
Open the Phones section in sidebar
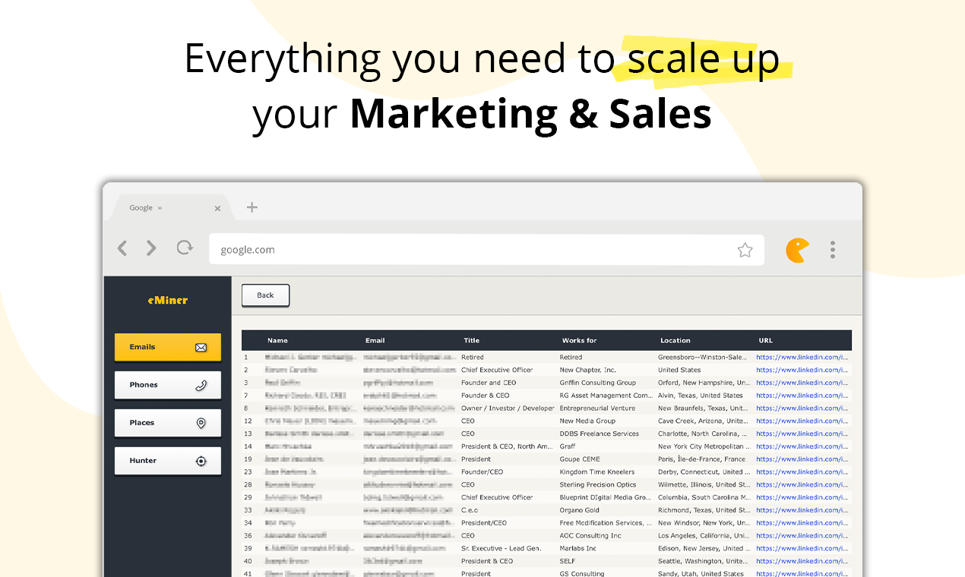point(168,385)
